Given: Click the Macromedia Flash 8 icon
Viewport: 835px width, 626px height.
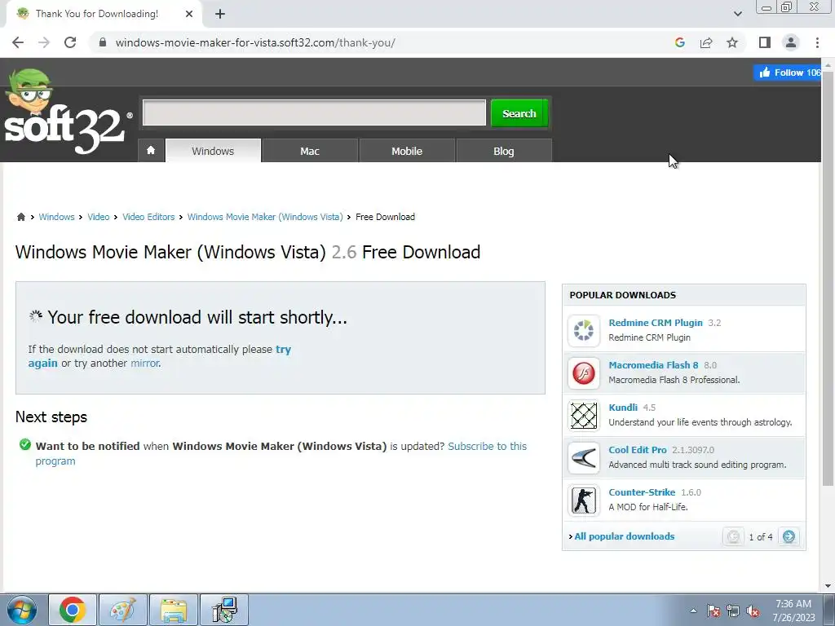Looking at the screenshot, I should click(584, 373).
